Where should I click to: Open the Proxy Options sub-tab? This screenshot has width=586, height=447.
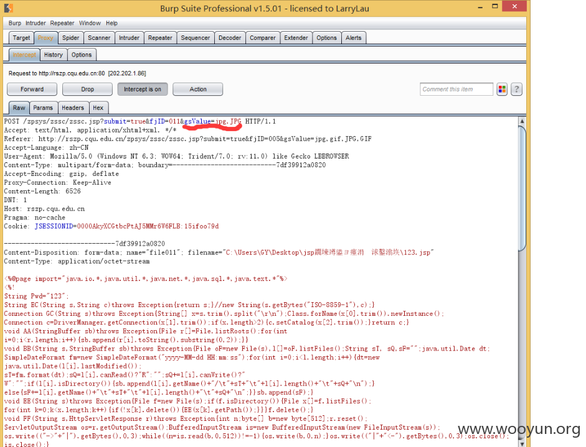coord(82,55)
